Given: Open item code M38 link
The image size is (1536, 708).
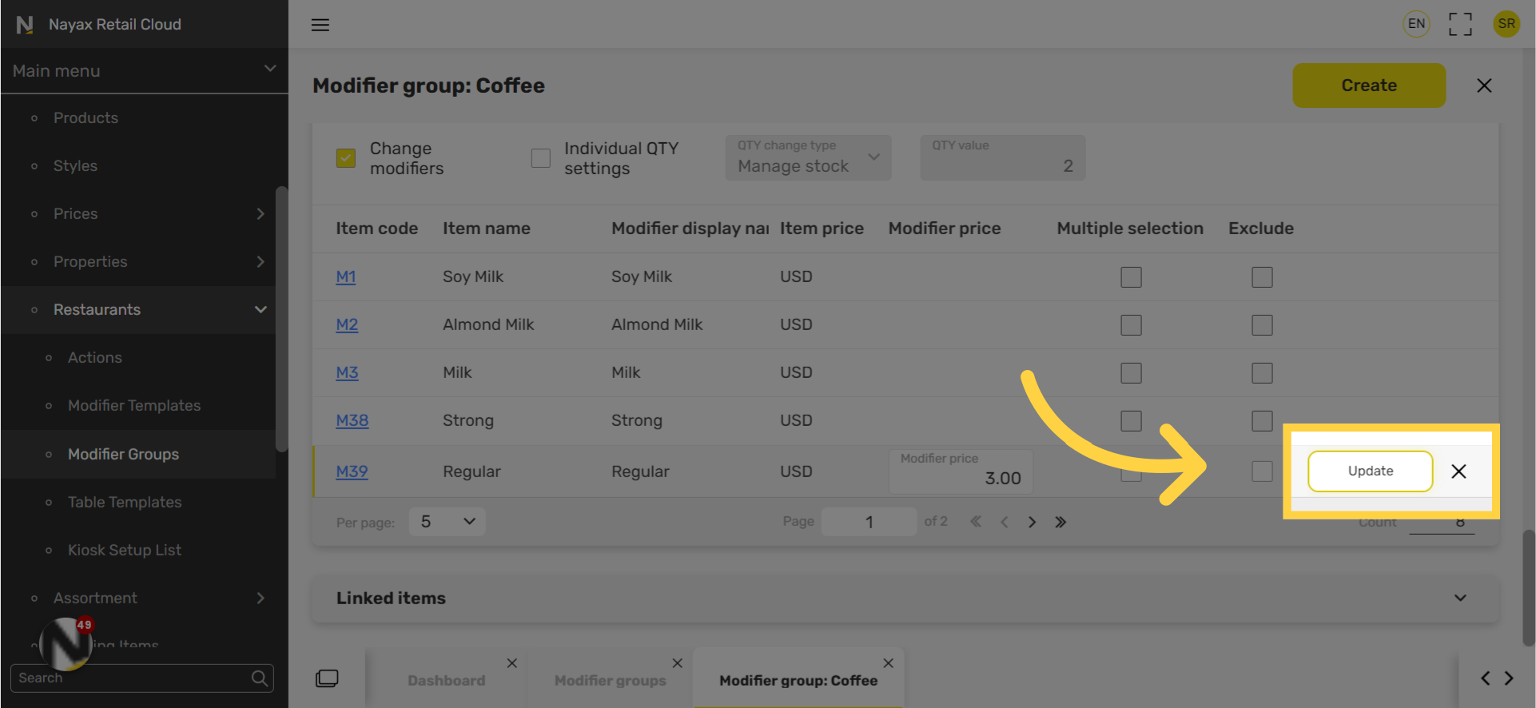Looking at the screenshot, I should [x=352, y=420].
